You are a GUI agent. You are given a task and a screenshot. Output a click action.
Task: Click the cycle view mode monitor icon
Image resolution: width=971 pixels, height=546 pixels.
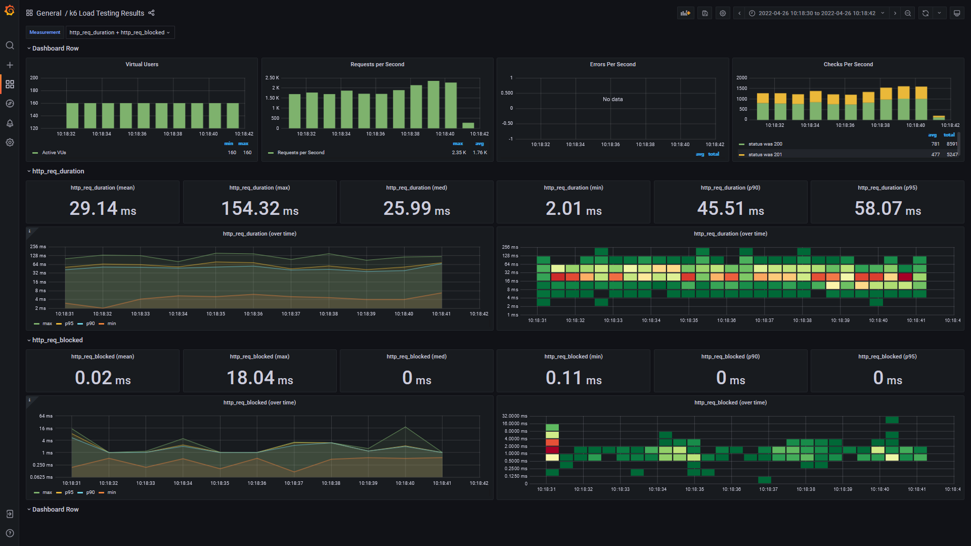click(957, 13)
